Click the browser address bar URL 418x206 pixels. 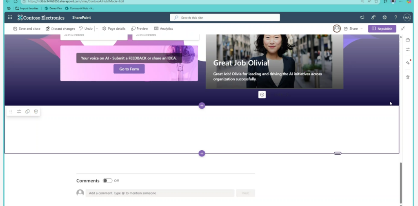click(76, 1)
